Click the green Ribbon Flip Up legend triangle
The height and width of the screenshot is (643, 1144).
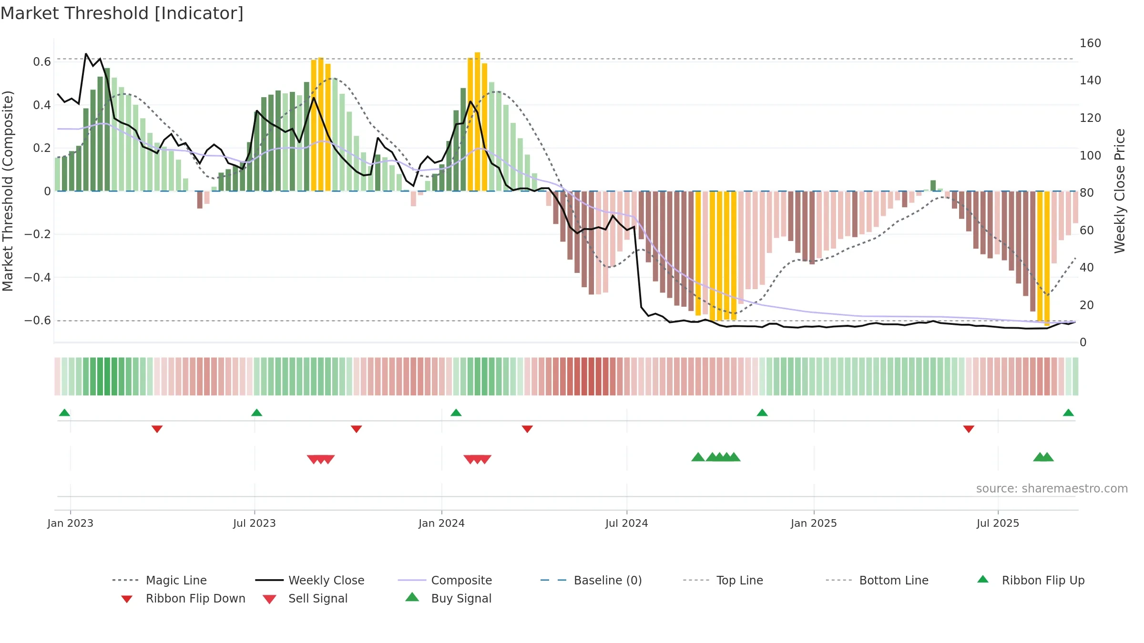(x=983, y=579)
